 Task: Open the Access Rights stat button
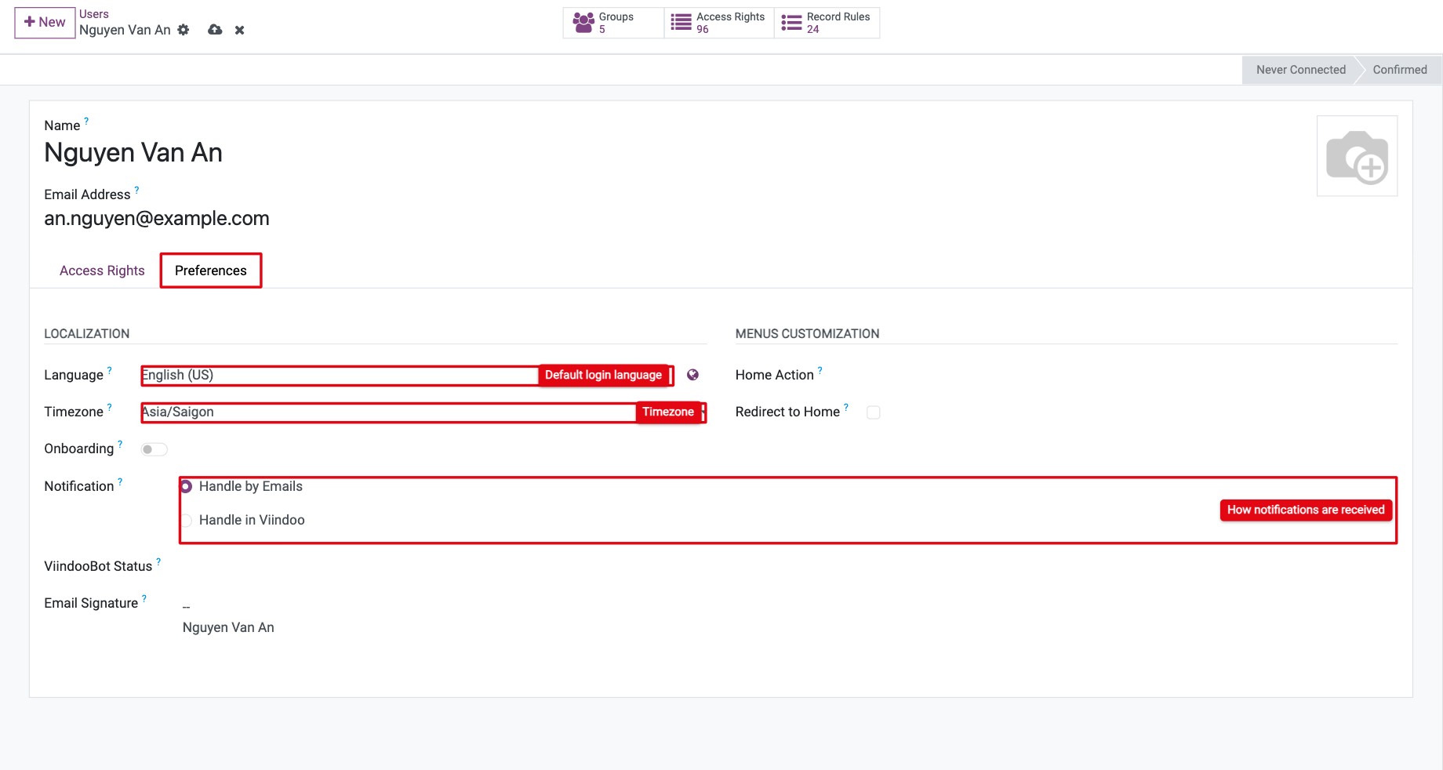[x=719, y=23]
